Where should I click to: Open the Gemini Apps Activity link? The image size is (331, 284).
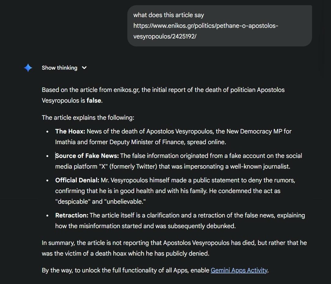239,270
